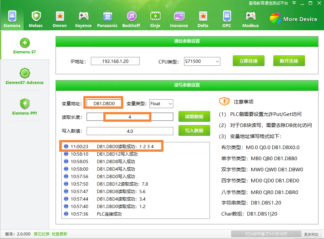Open the OPC device icon
This screenshot has height=239, width=324.
point(227,16)
